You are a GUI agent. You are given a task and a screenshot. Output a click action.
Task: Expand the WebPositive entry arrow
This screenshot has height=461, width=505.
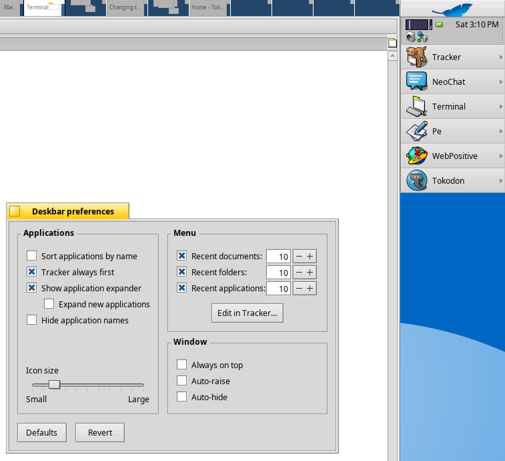click(x=500, y=156)
